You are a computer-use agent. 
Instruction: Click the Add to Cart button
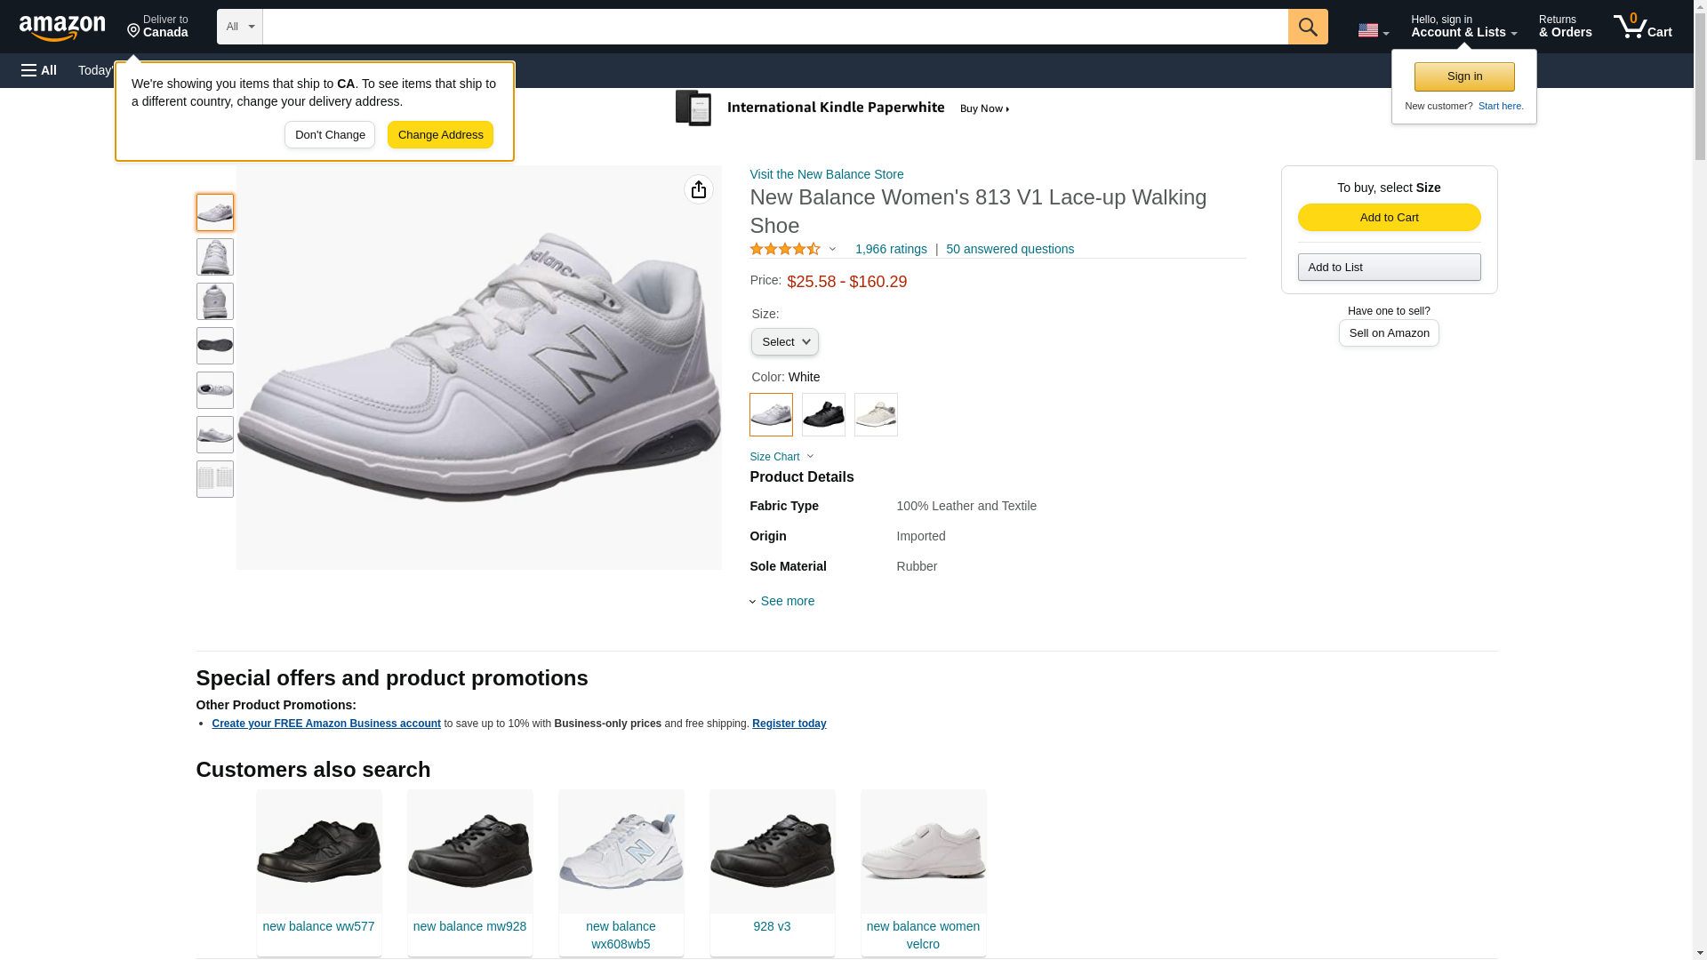(x=1389, y=218)
